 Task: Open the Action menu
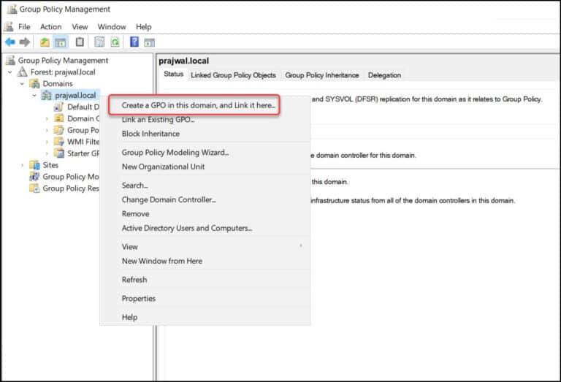(51, 27)
